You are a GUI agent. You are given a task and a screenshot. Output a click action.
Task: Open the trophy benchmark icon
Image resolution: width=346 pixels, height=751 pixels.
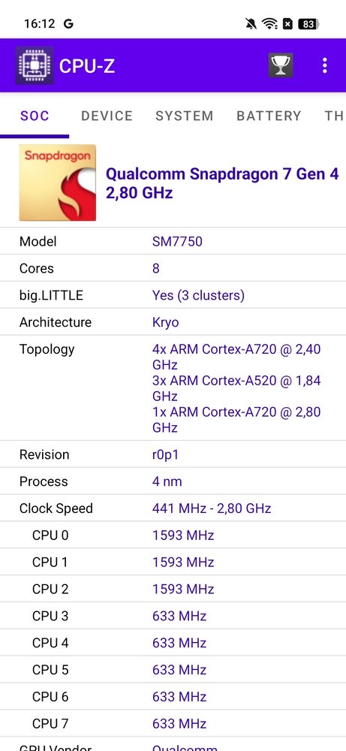281,65
